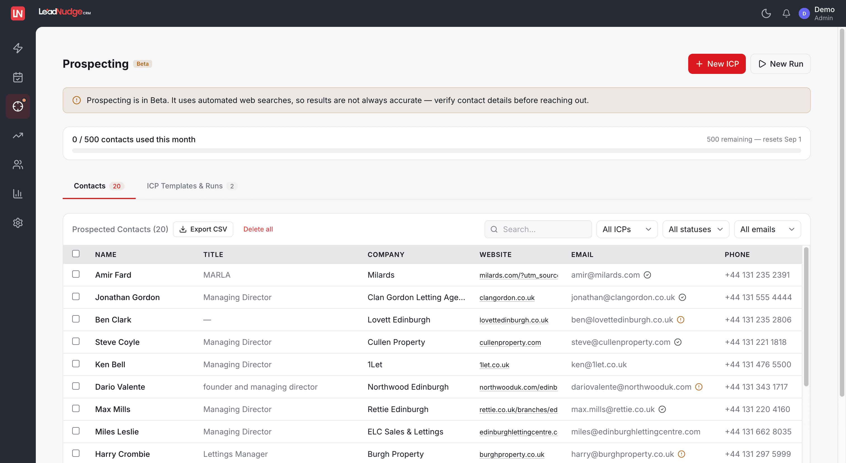
Task: Click verified icon beside steve@cullenproperty.com
Action: point(678,342)
